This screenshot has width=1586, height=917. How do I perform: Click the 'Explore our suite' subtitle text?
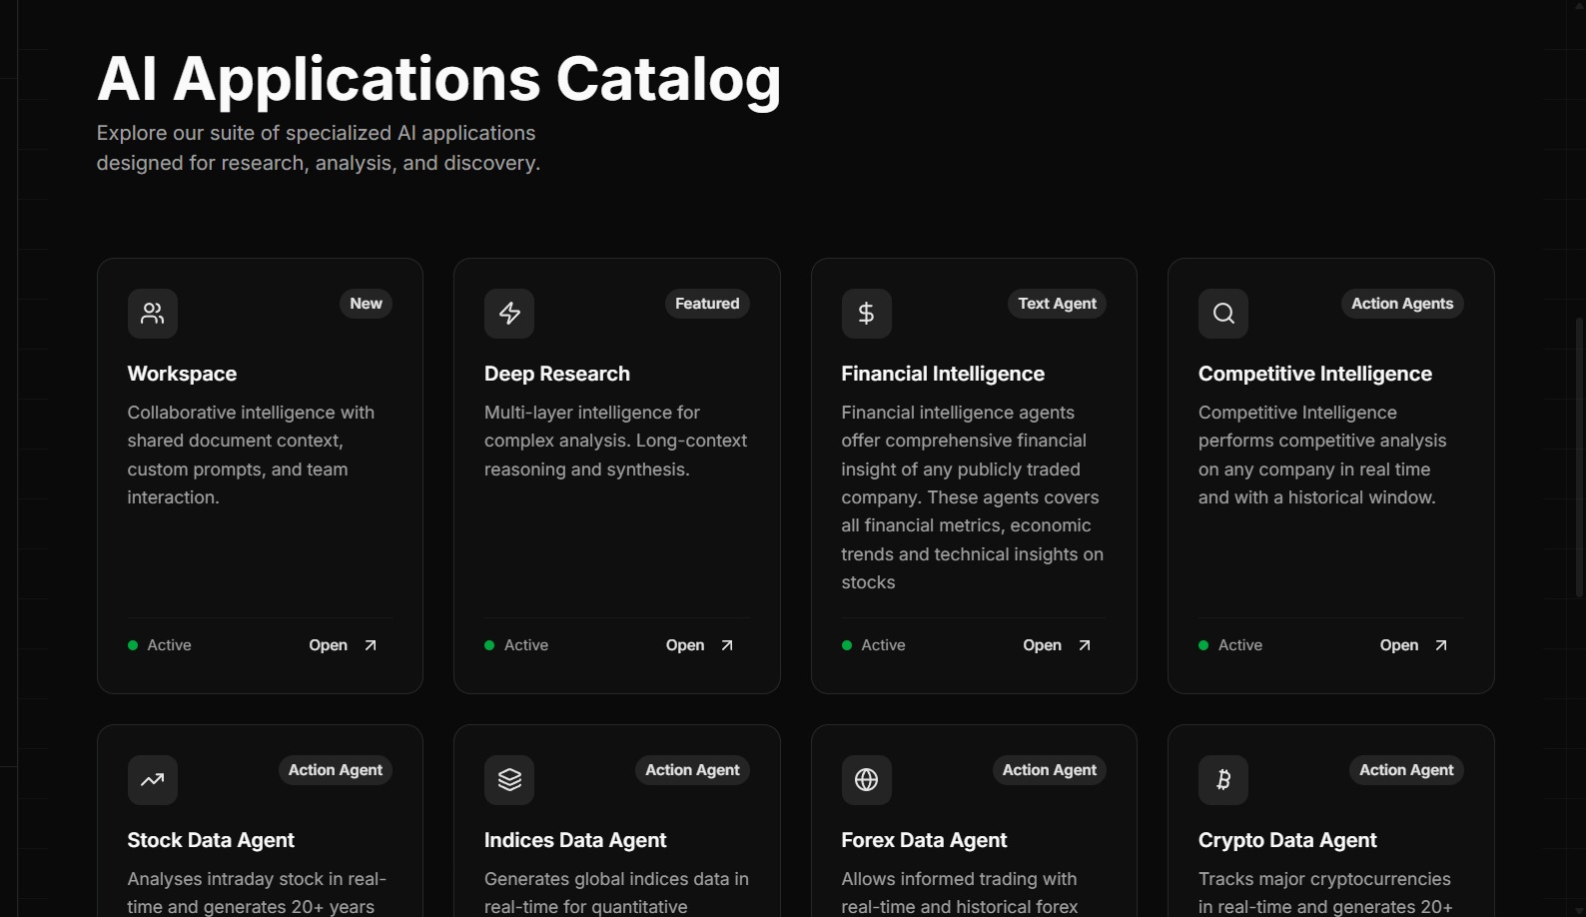tap(319, 148)
